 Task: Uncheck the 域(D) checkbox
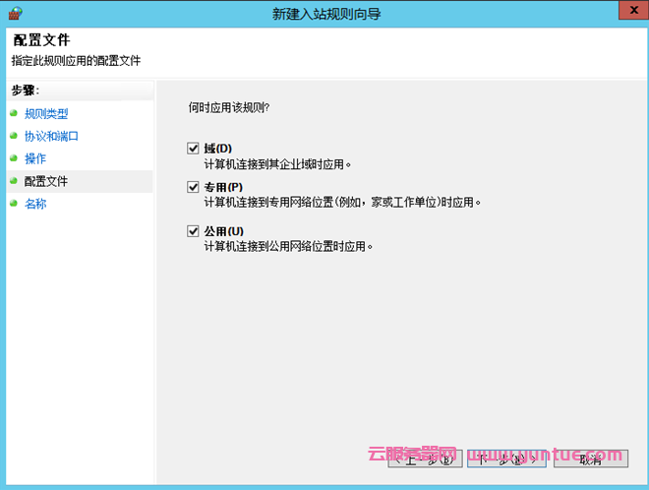coord(193,148)
